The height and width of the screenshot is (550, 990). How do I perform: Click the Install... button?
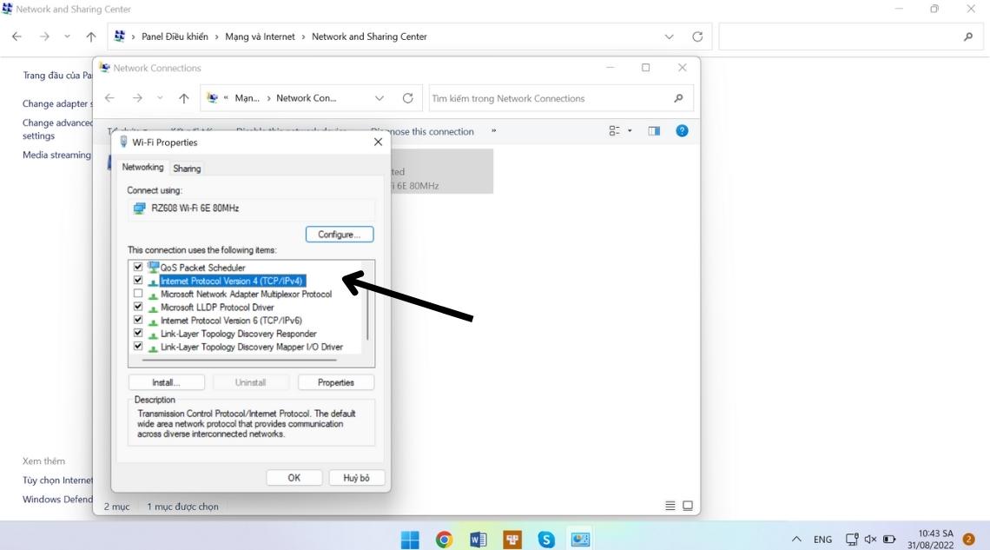(x=166, y=382)
